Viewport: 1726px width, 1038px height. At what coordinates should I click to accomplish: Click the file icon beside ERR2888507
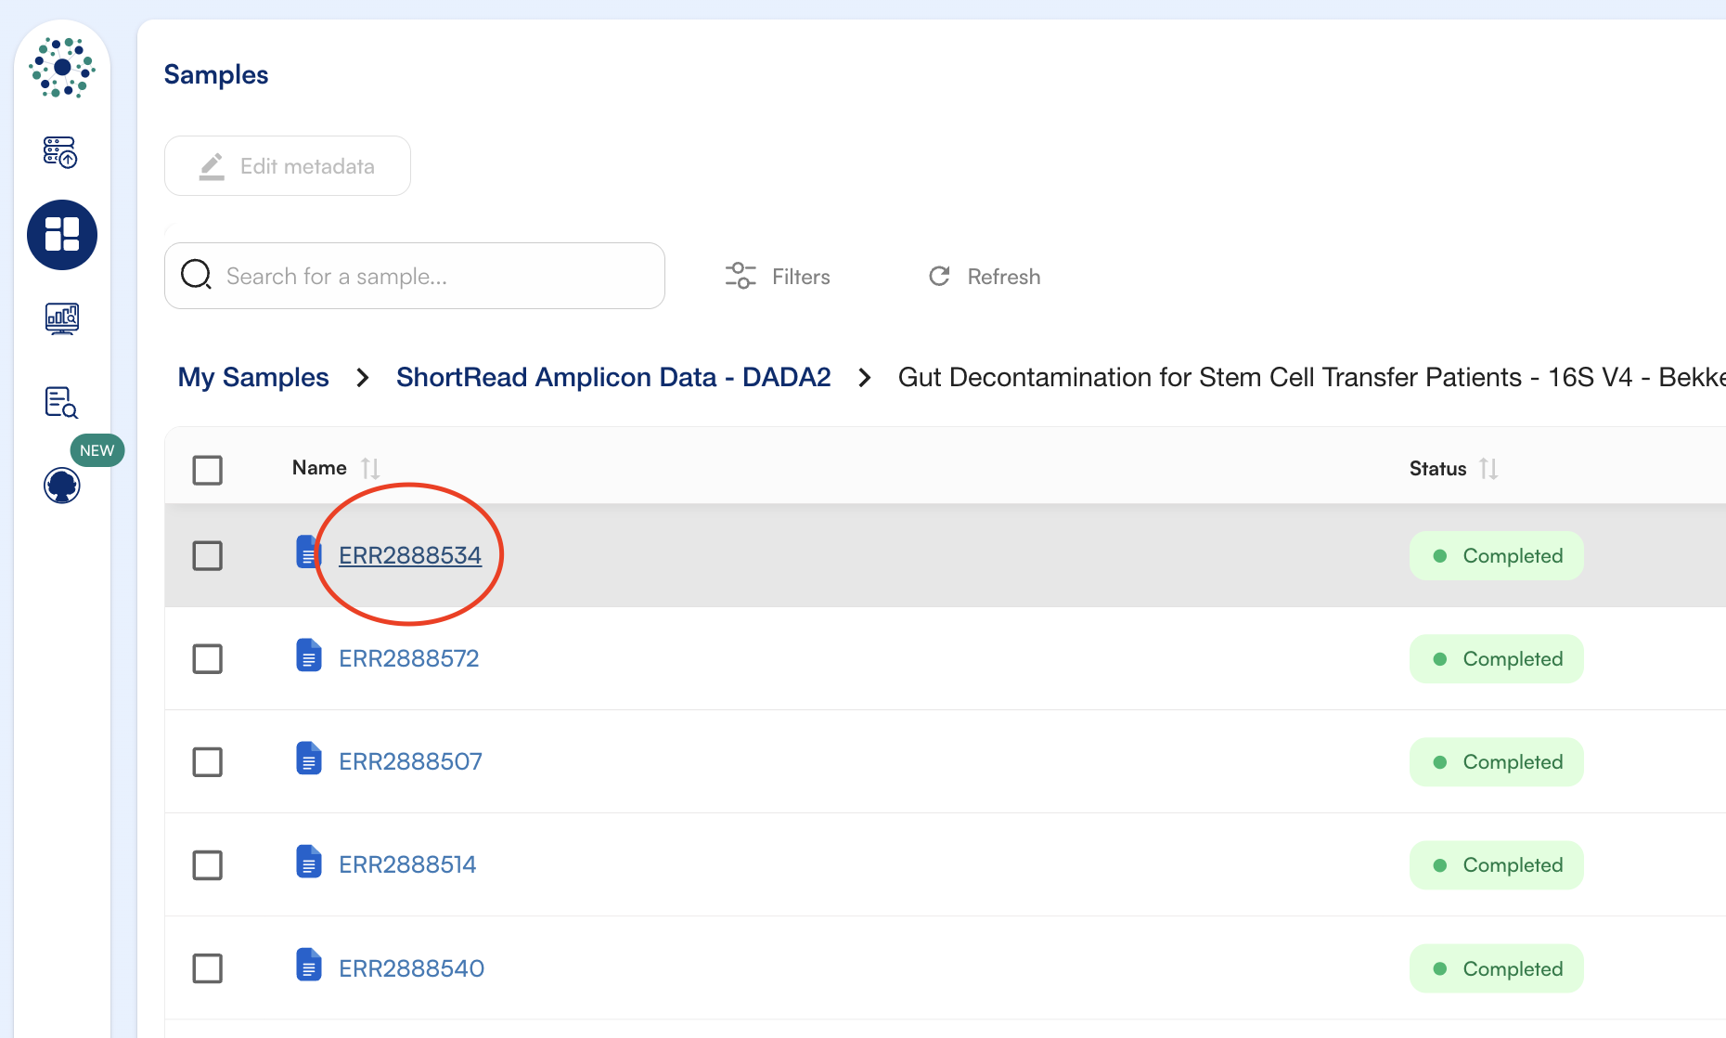click(x=308, y=759)
